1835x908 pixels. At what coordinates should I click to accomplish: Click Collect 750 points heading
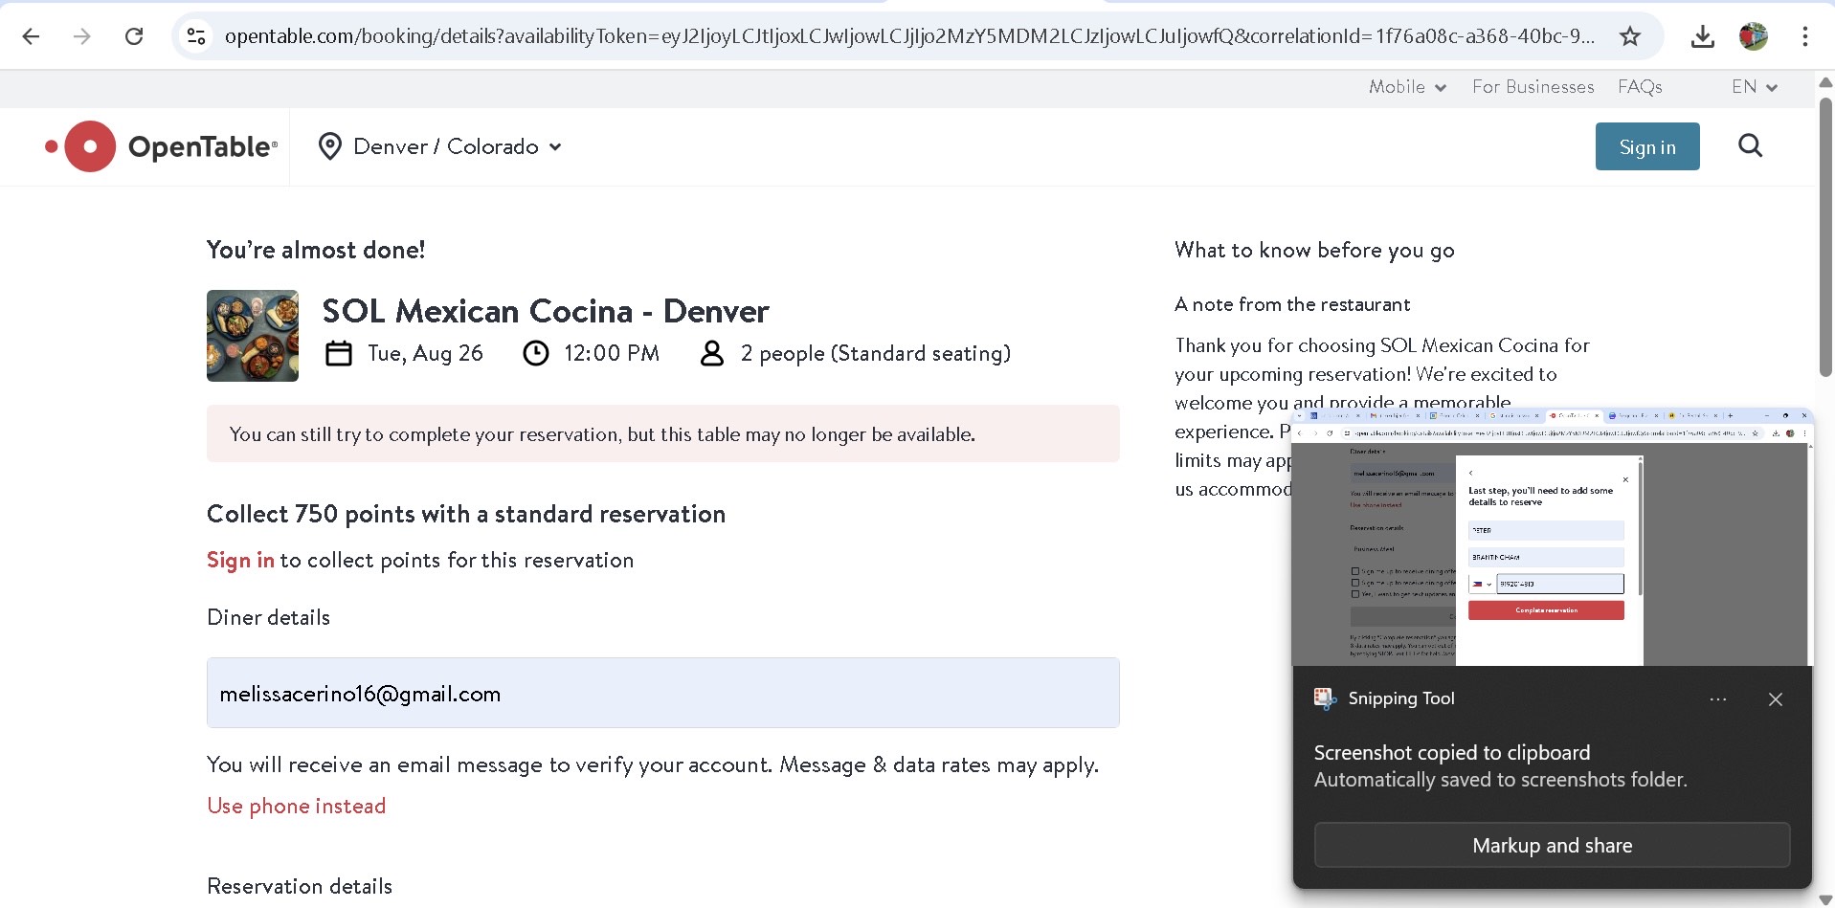click(466, 514)
